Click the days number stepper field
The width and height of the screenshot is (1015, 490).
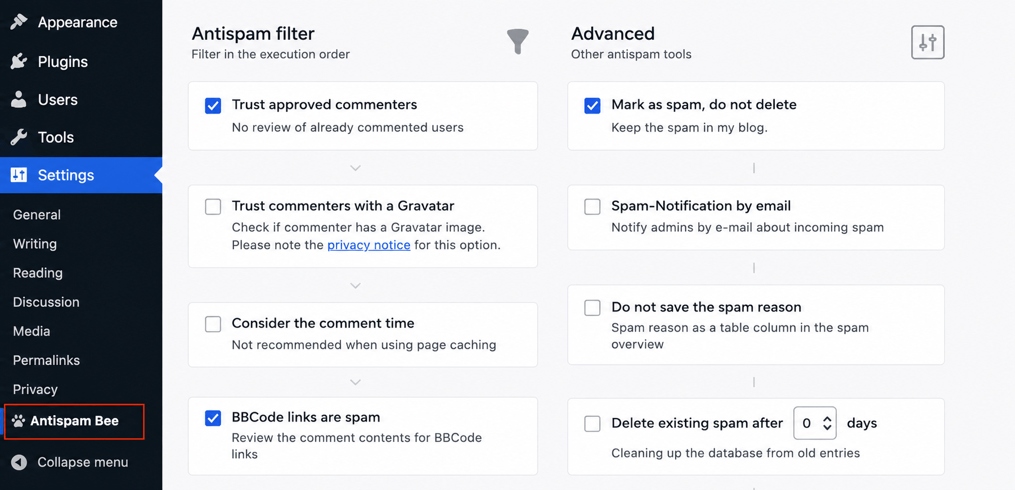click(x=815, y=423)
